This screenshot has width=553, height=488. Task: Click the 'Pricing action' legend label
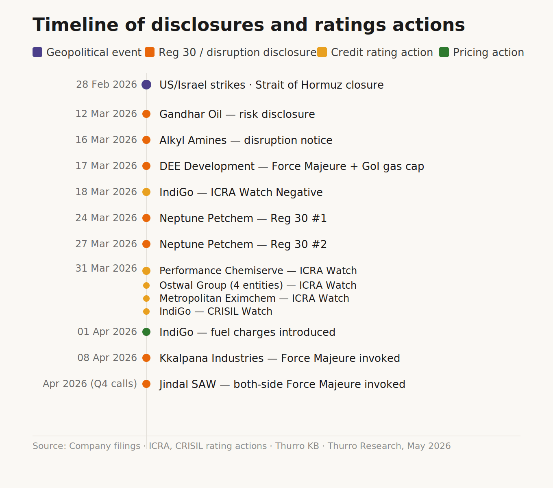tap(488, 52)
